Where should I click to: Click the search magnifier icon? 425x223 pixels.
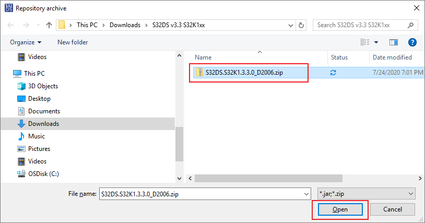click(410, 25)
